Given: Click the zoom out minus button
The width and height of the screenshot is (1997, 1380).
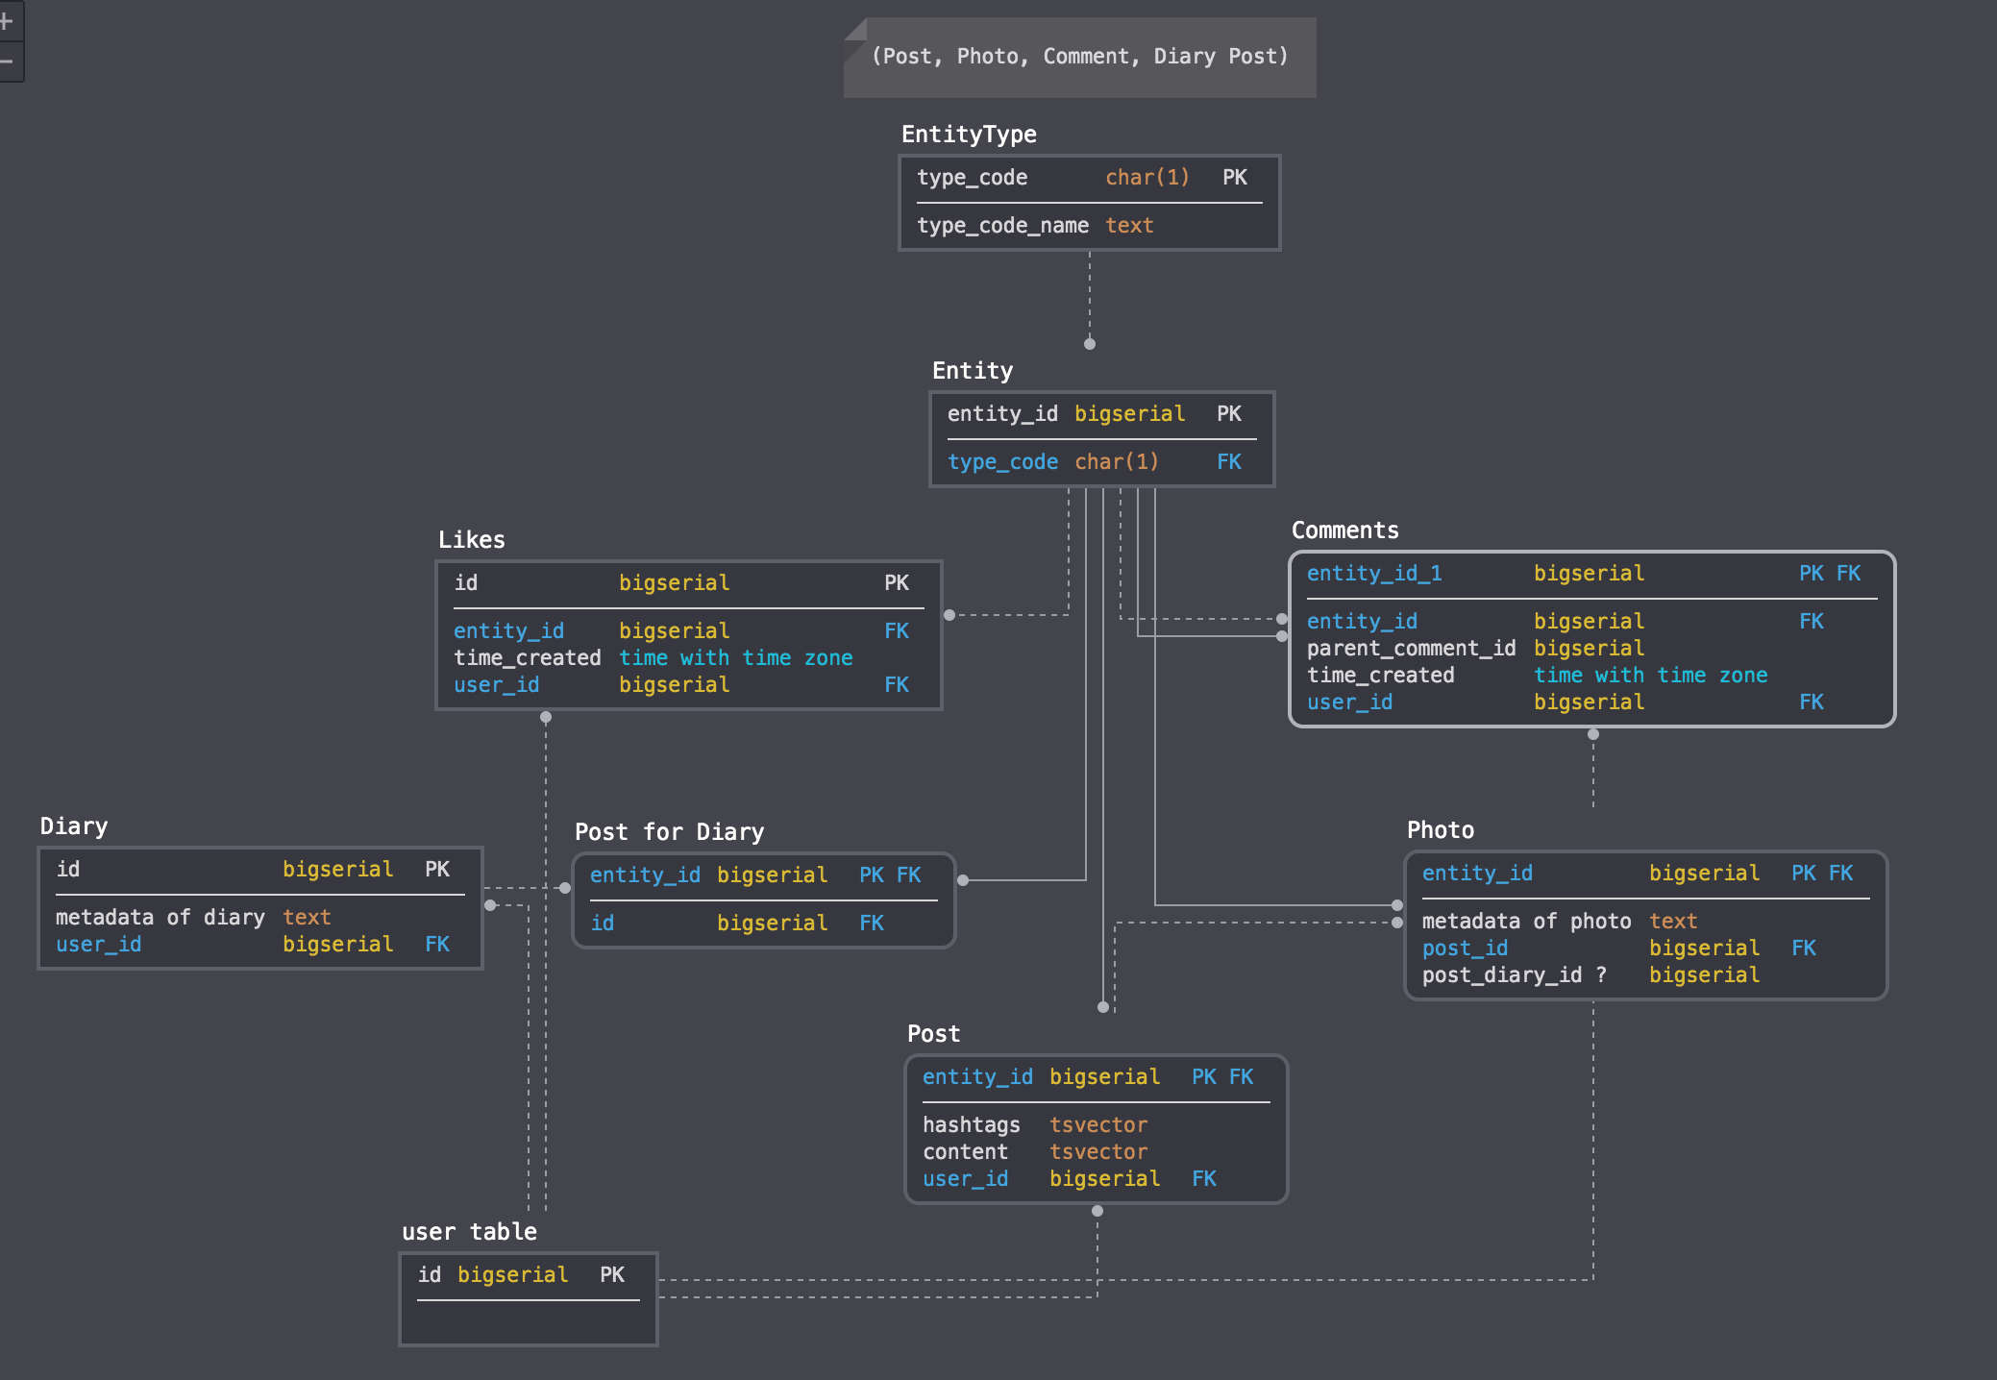Looking at the screenshot, I should (8, 62).
